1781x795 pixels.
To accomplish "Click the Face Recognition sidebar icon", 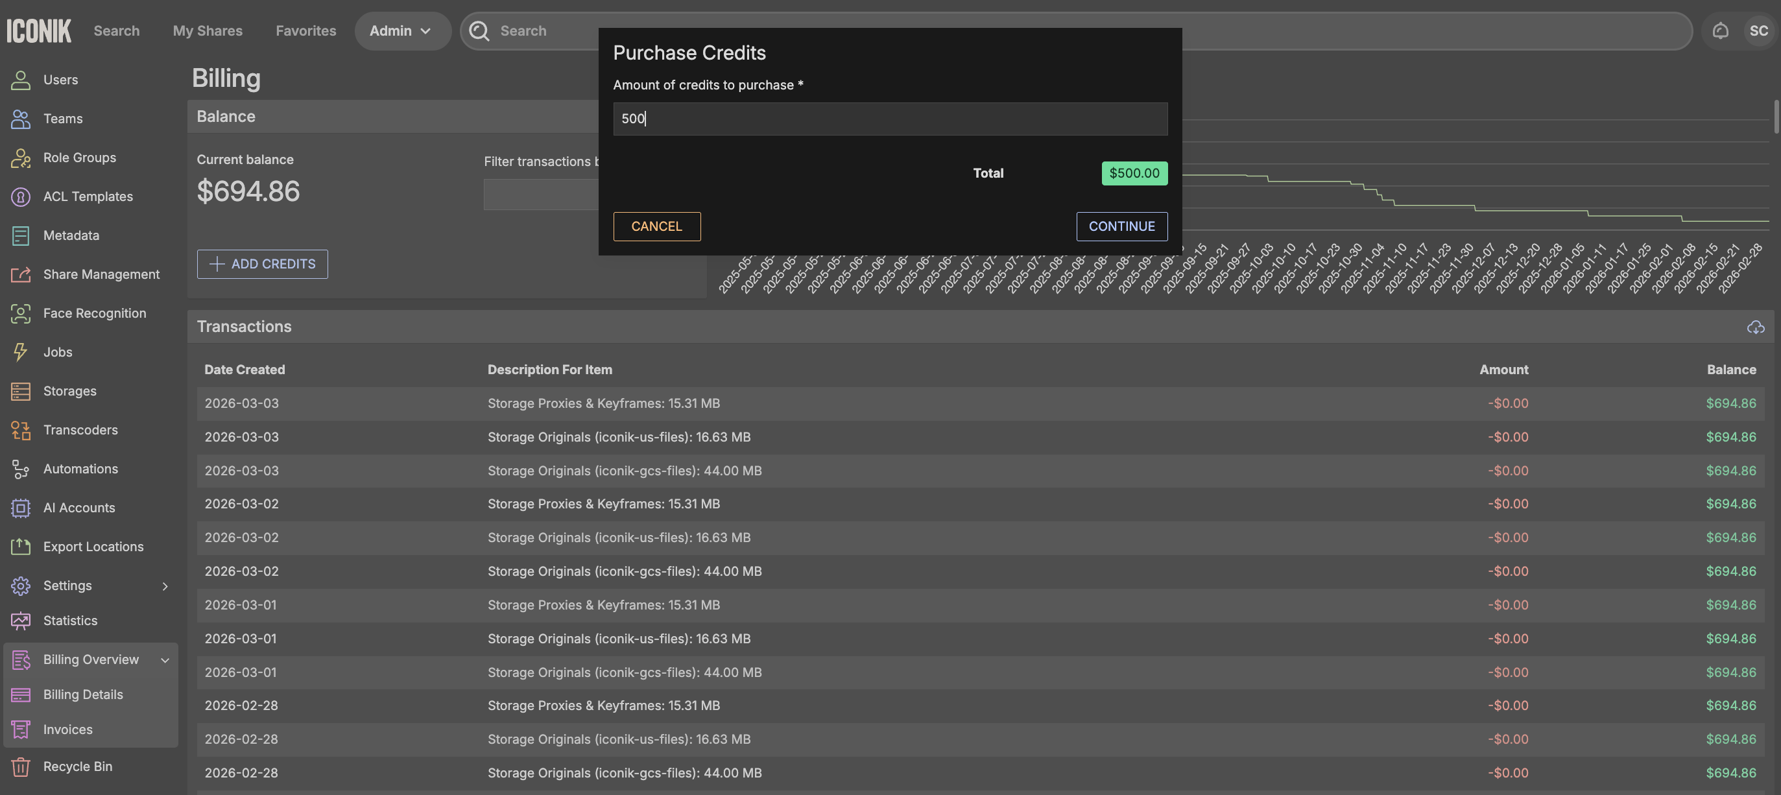I will coord(20,313).
